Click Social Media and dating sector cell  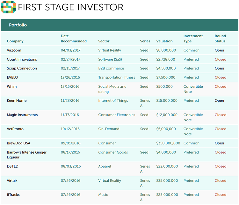[112, 89]
